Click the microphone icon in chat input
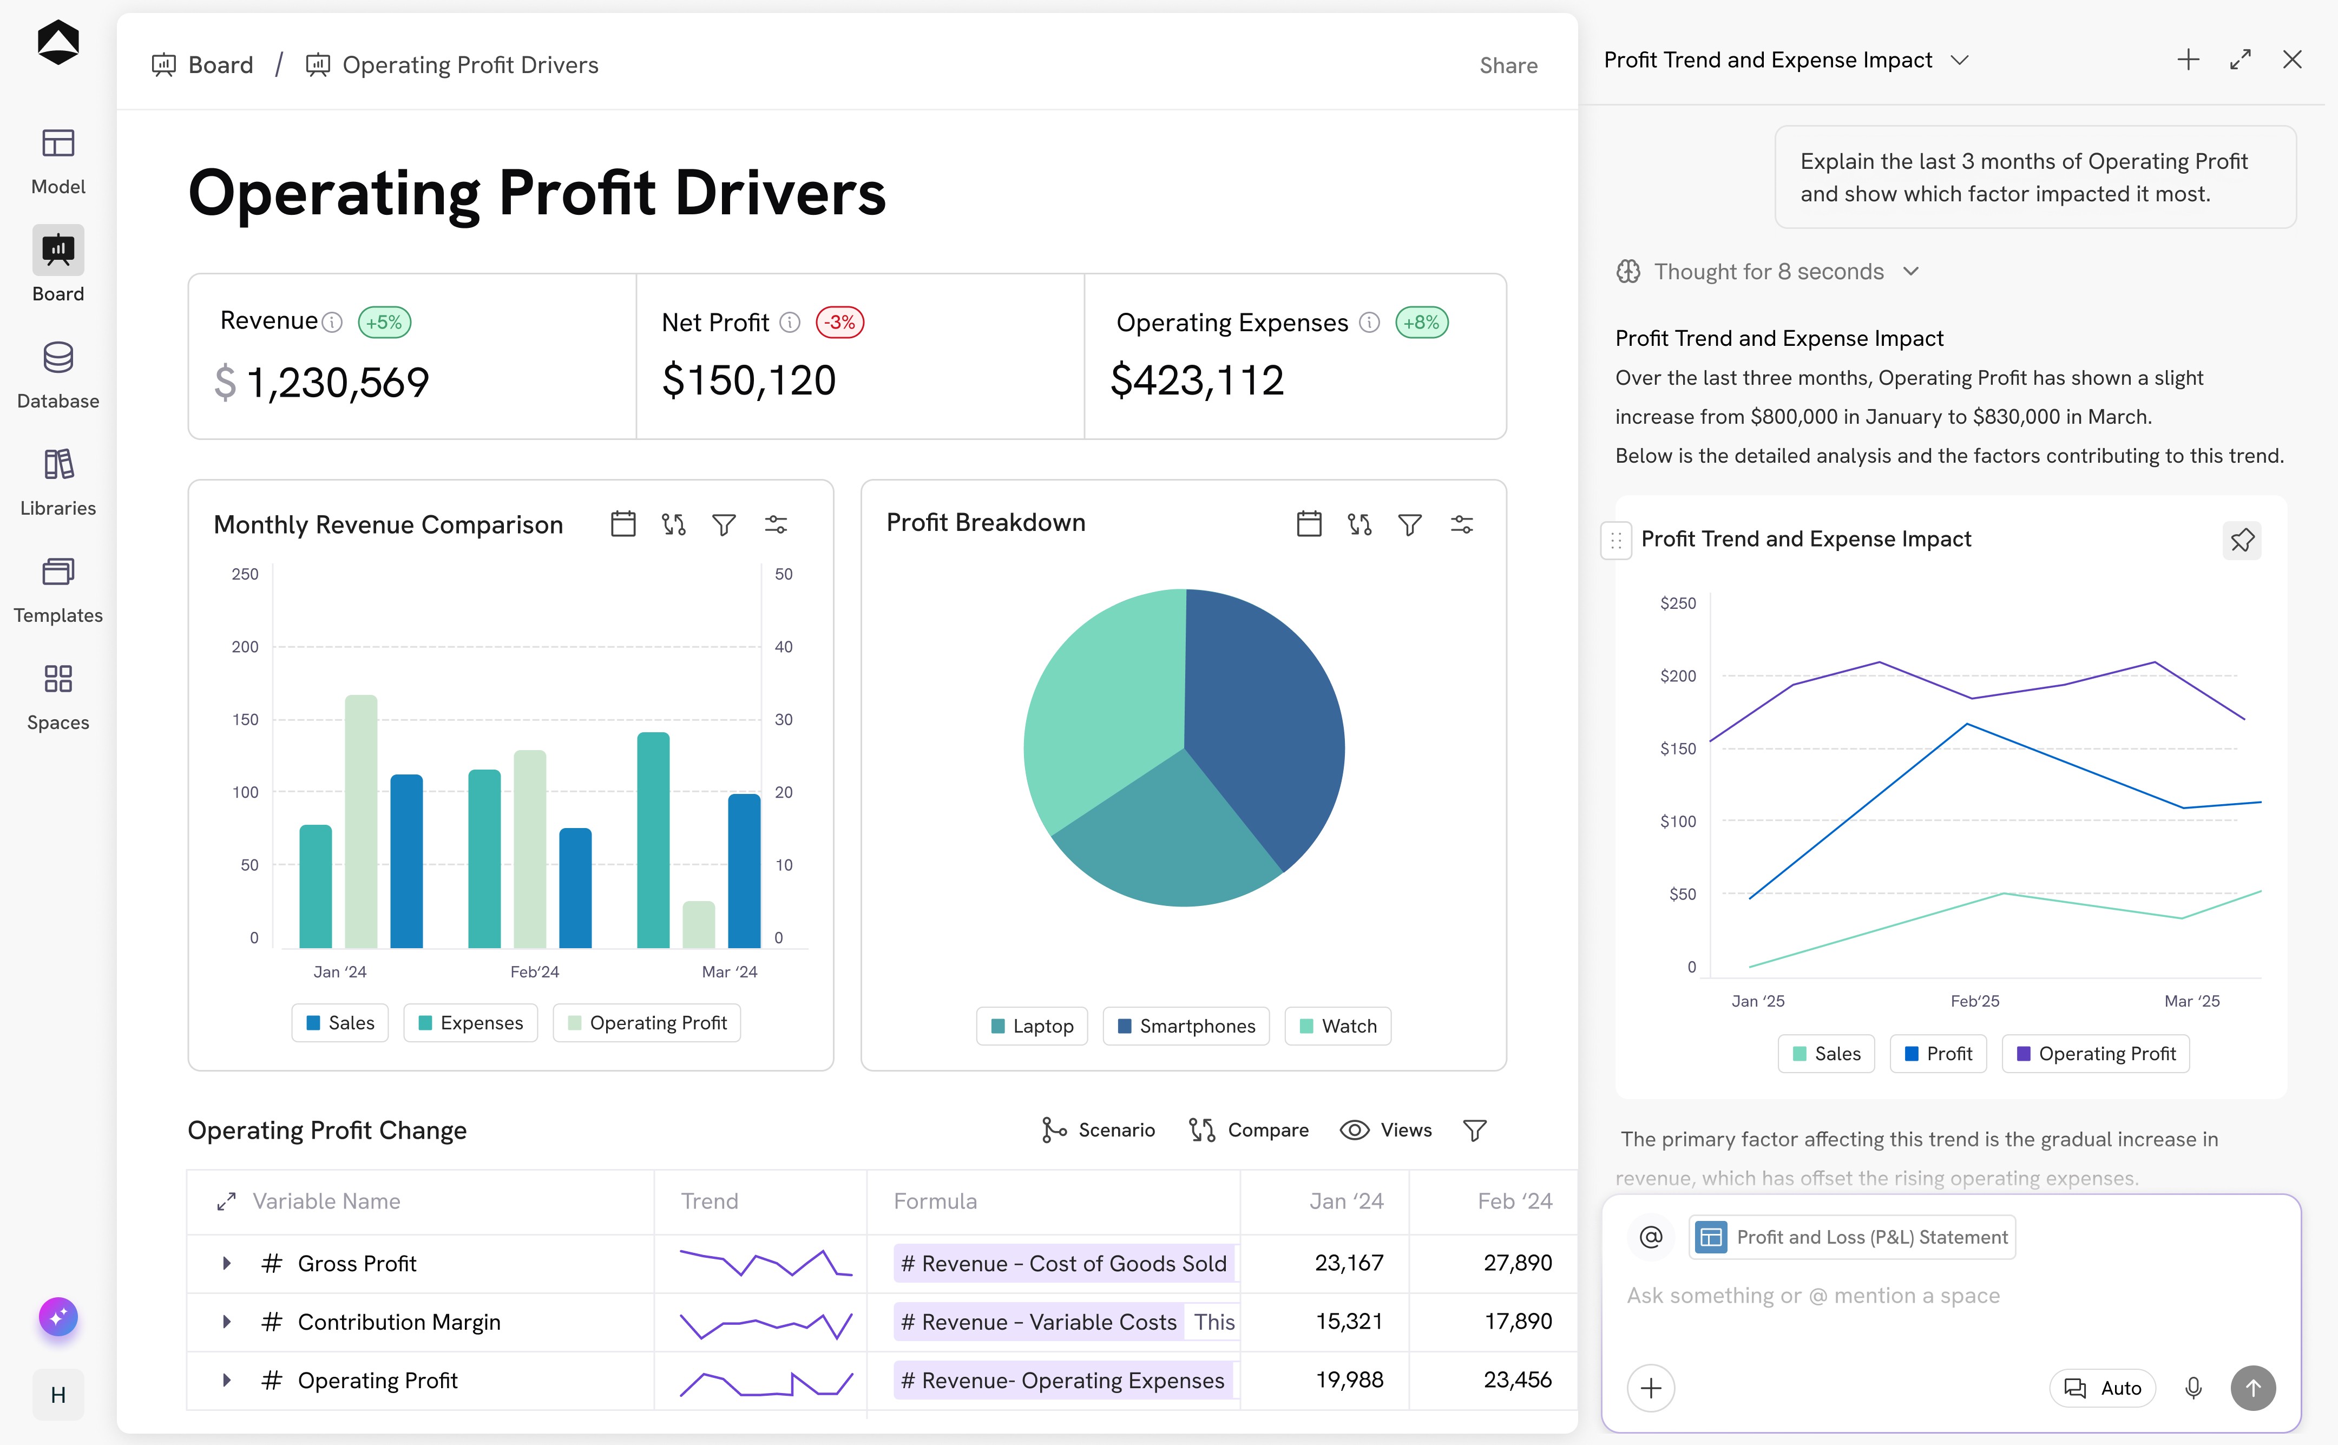 [x=2193, y=1388]
